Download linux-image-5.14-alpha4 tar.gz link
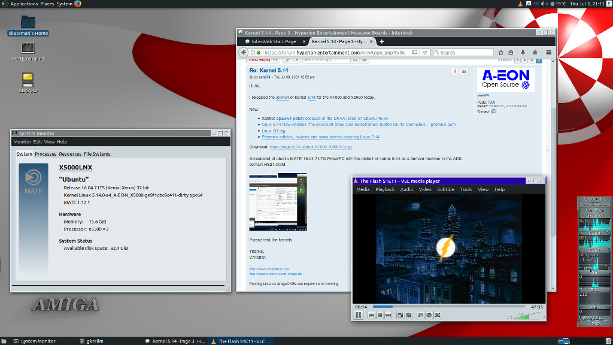 [311, 147]
